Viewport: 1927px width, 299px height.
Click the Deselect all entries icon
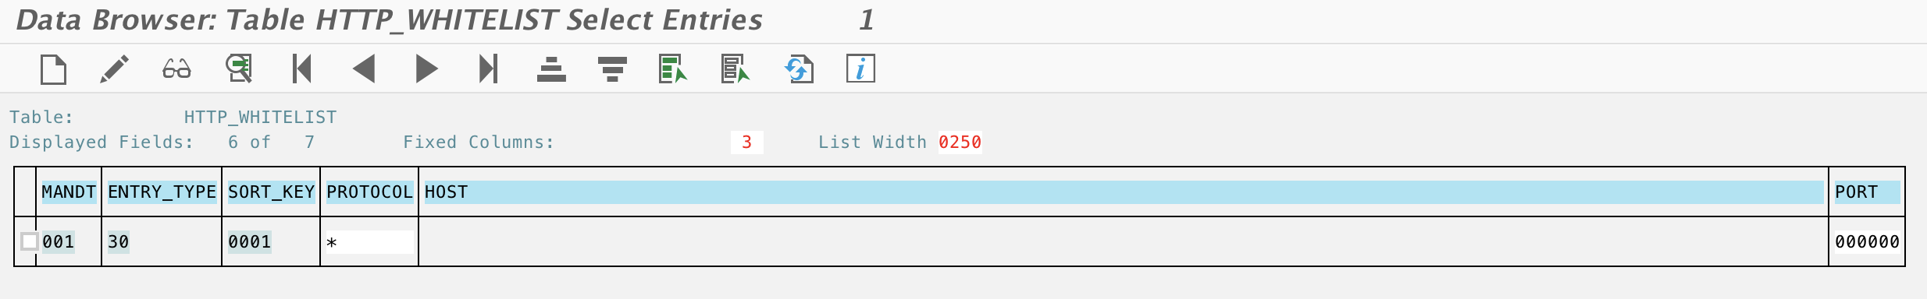pos(736,69)
